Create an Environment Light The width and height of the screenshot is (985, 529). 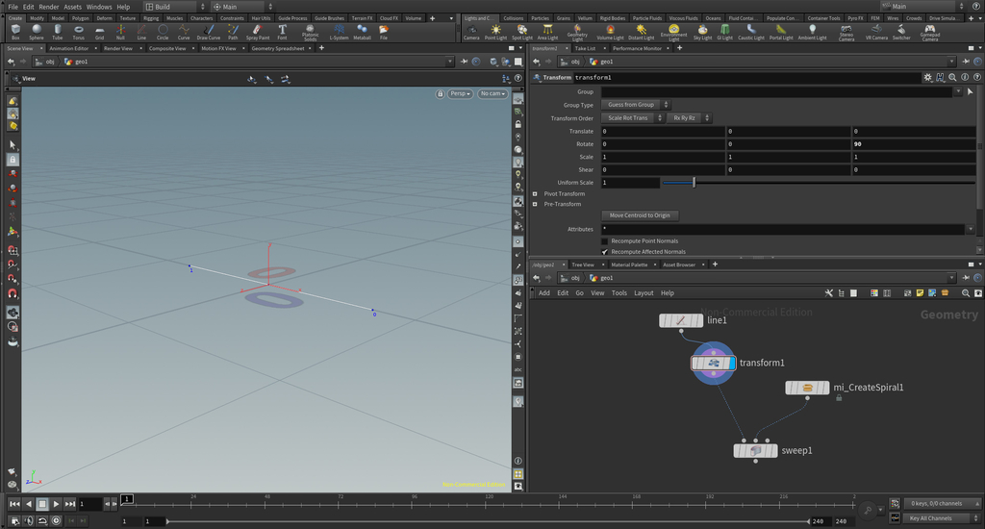(x=673, y=33)
